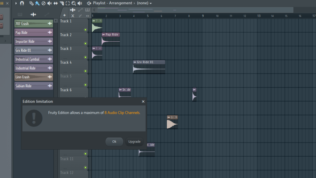
Task: Click the horizontal stretch arrows icon
Action: pos(87,16)
